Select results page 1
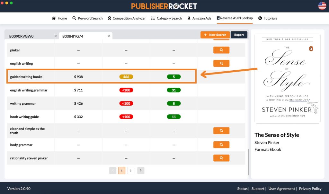Viewport: 329px width, 194px height. coord(122,171)
